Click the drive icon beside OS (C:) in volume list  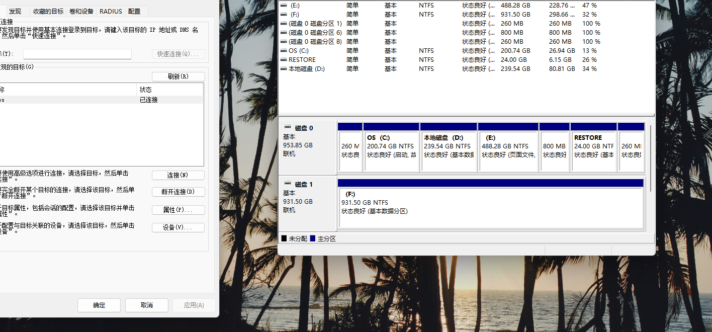[x=284, y=51]
